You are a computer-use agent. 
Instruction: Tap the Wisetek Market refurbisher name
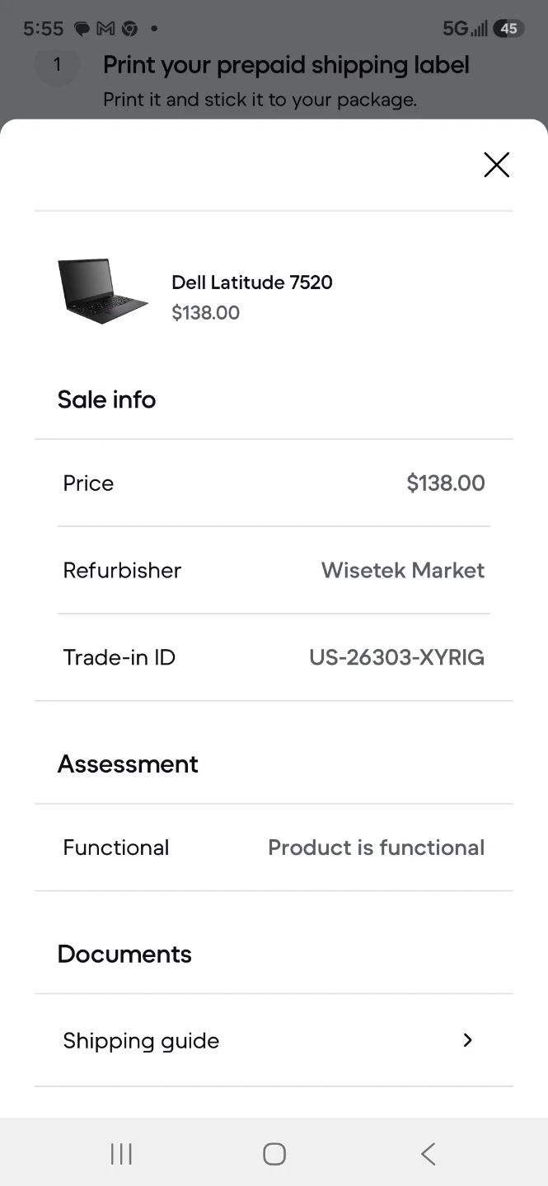tap(403, 570)
